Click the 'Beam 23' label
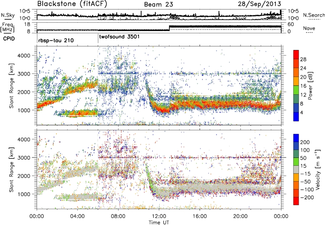The image size is (325, 225). [x=158, y=4]
